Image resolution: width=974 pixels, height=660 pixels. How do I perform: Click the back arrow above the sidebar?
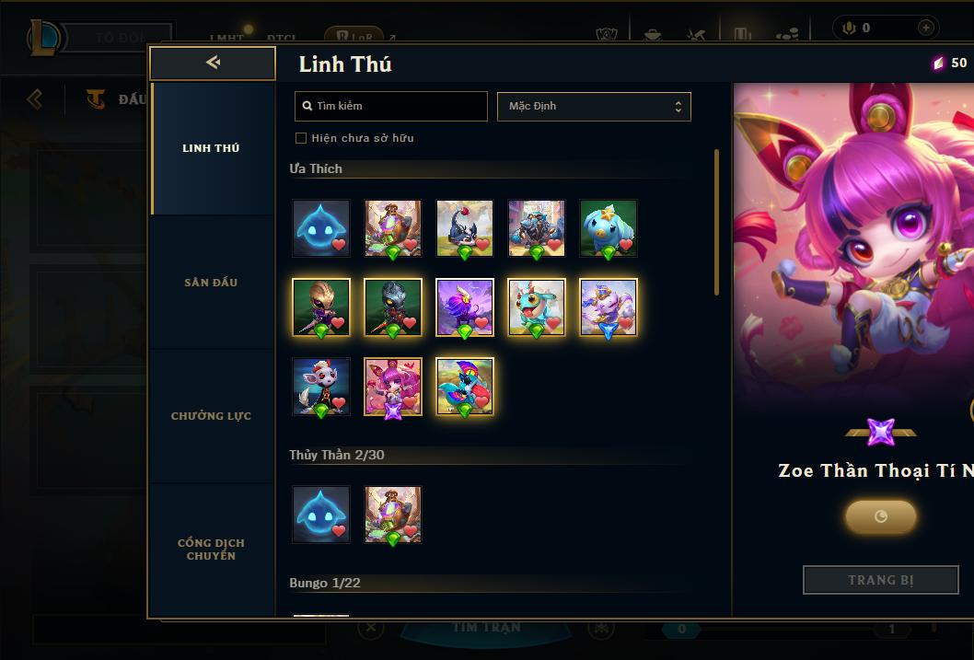(x=213, y=62)
